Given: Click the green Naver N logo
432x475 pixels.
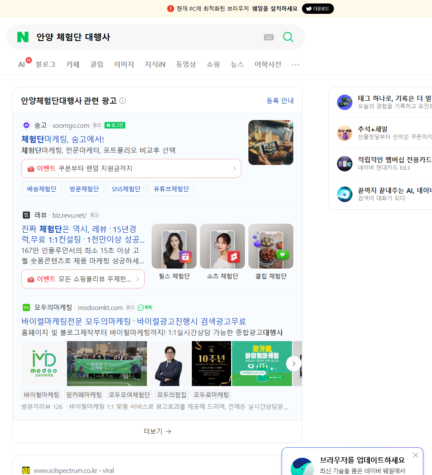Looking at the screenshot, I should [23, 37].
